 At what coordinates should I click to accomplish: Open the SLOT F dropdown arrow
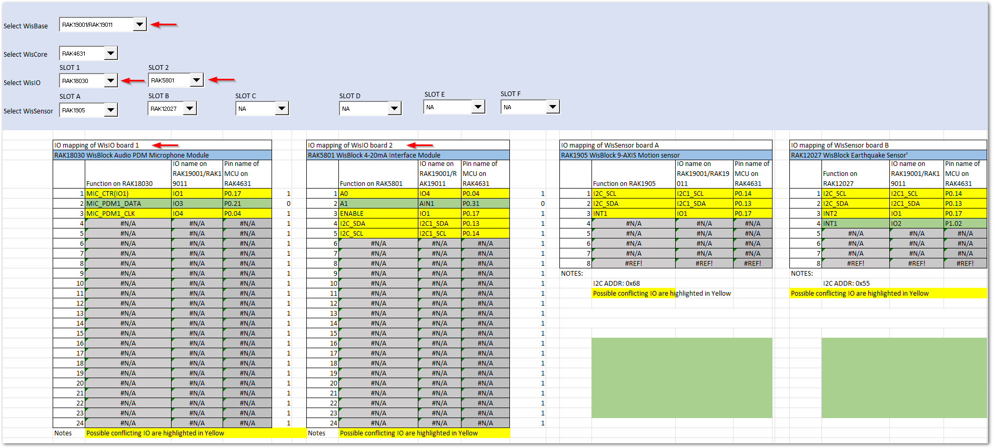553,107
